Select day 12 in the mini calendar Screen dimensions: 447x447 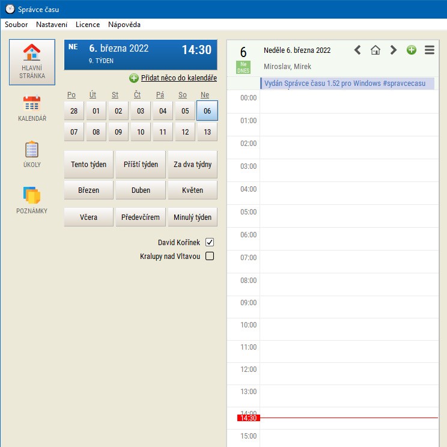point(185,132)
